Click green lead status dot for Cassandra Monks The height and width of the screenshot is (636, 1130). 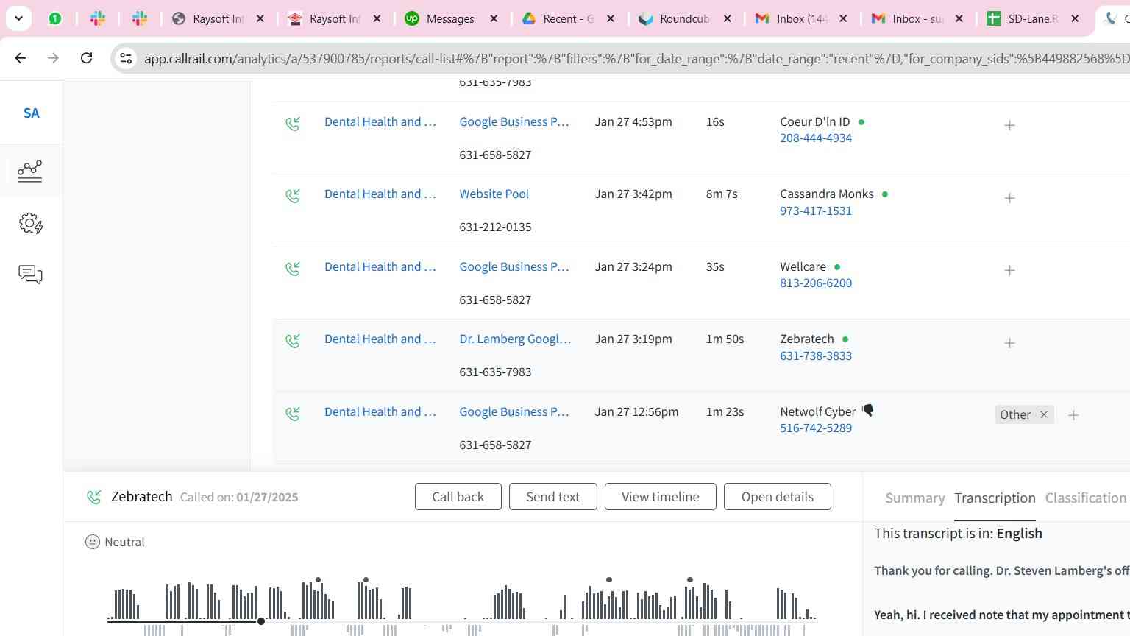click(885, 194)
